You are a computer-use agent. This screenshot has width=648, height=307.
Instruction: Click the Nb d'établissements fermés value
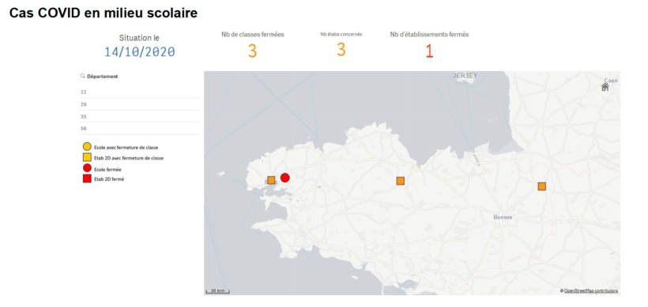(429, 51)
